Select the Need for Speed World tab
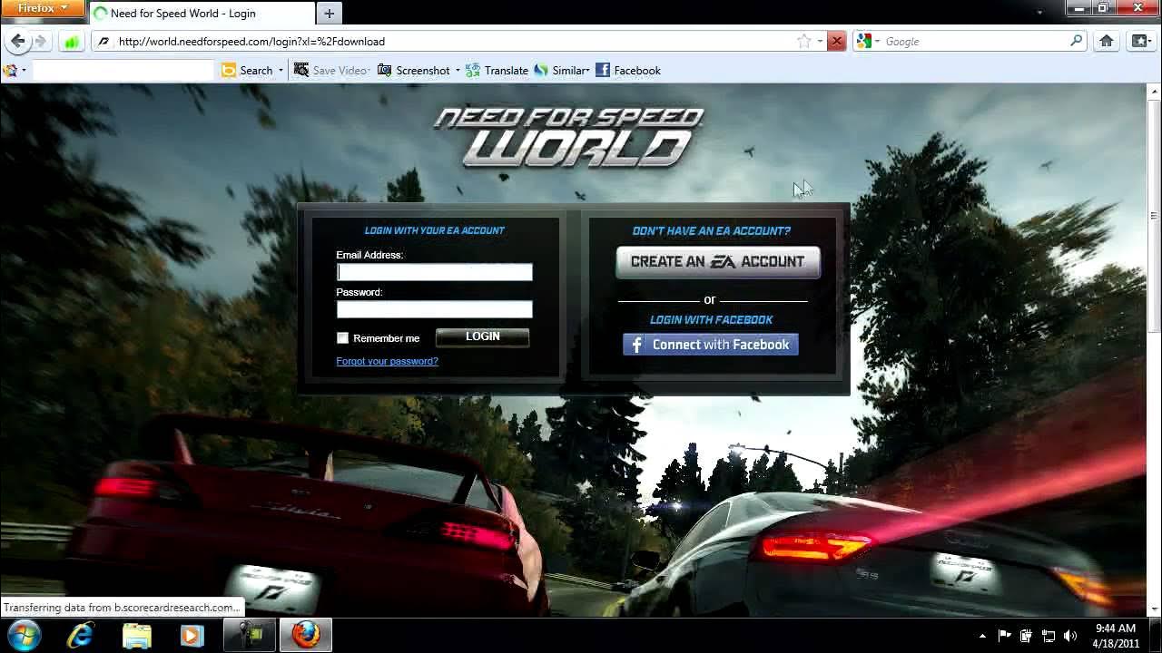 [202, 13]
